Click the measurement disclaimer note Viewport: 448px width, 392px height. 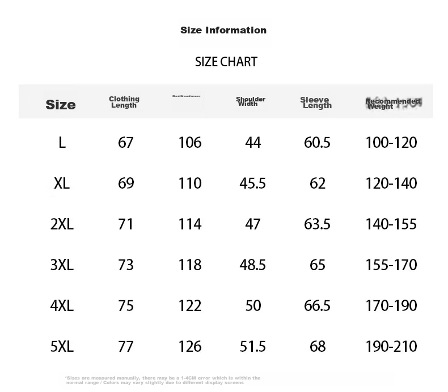tap(163, 380)
